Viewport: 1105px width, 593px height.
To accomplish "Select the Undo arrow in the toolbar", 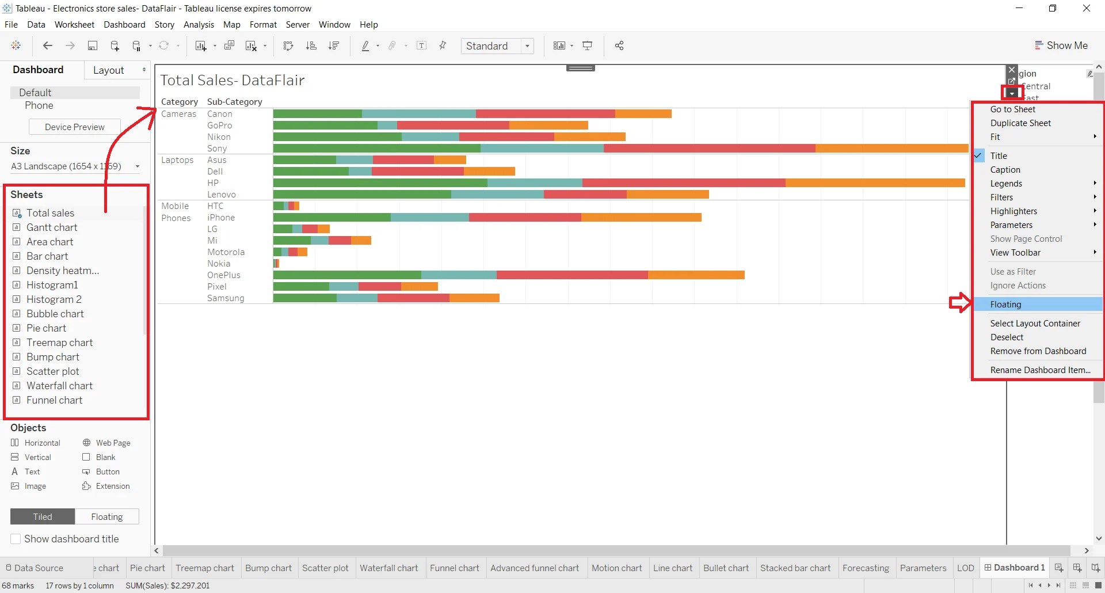I will 48,46.
